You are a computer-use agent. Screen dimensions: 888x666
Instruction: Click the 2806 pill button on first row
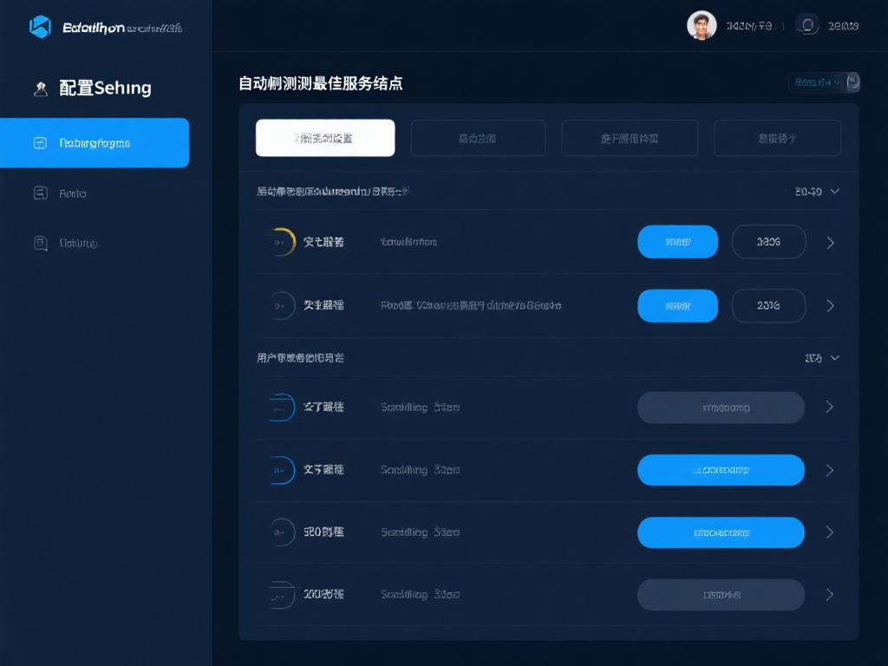768,241
